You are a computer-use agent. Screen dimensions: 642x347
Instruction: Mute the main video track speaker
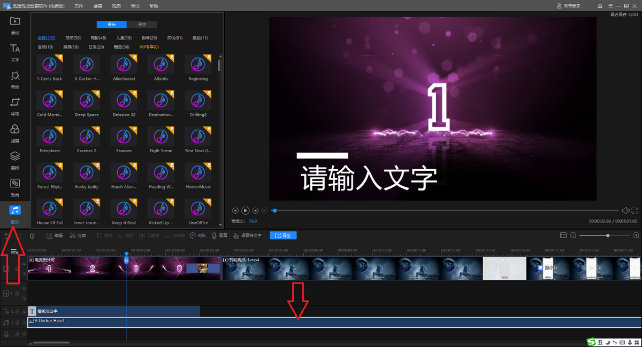tap(24, 273)
